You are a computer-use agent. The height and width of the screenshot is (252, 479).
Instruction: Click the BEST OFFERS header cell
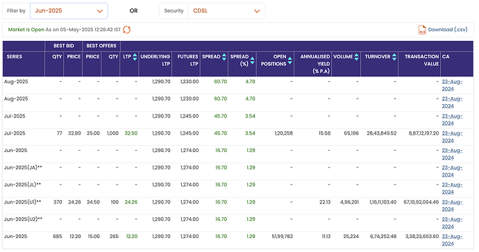pos(101,46)
